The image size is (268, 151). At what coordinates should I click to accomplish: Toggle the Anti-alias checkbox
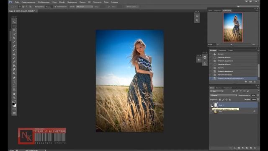pyautogui.click(x=56, y=7)
